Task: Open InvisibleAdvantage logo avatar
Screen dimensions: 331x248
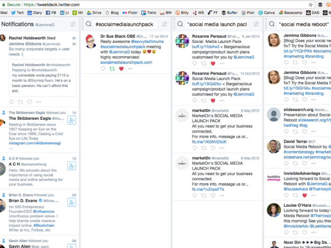Action: tap(274, 178)
